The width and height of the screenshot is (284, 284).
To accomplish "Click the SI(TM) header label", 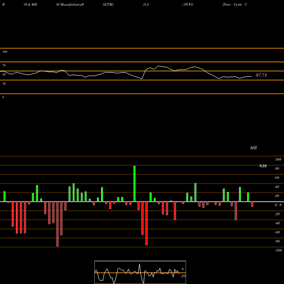I will point(108,5).
